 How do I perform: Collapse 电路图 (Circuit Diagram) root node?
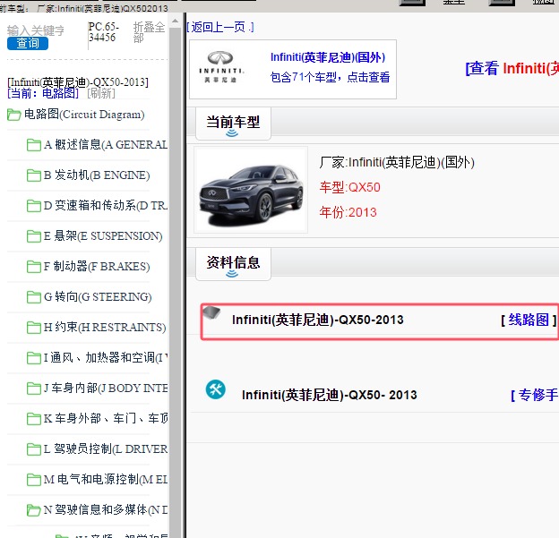84,115
